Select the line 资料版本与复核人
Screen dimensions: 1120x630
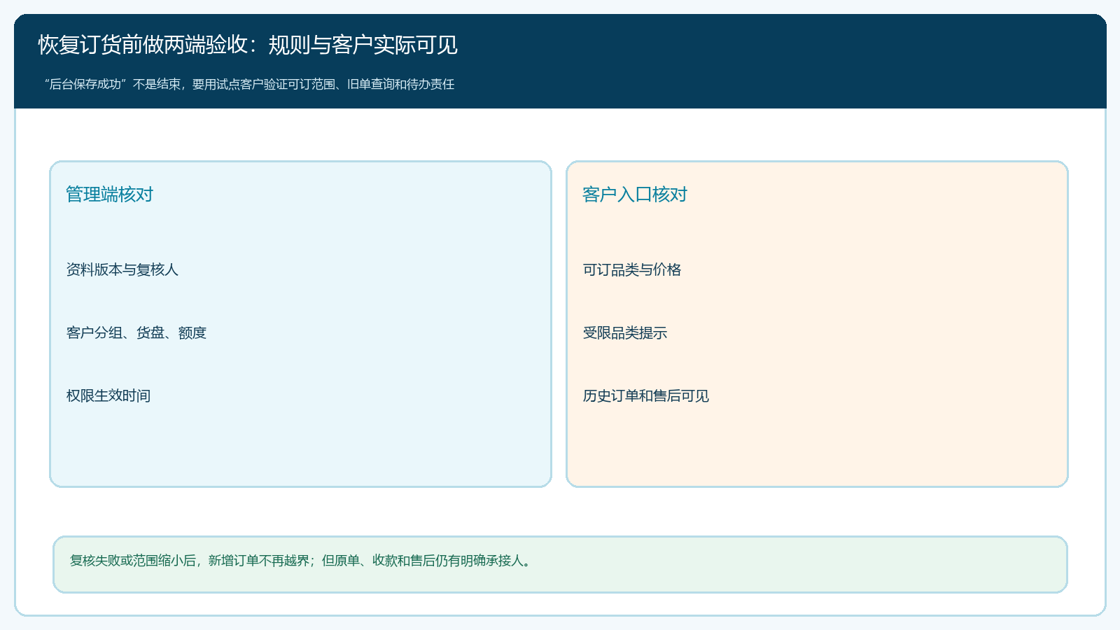coord(122,269)
